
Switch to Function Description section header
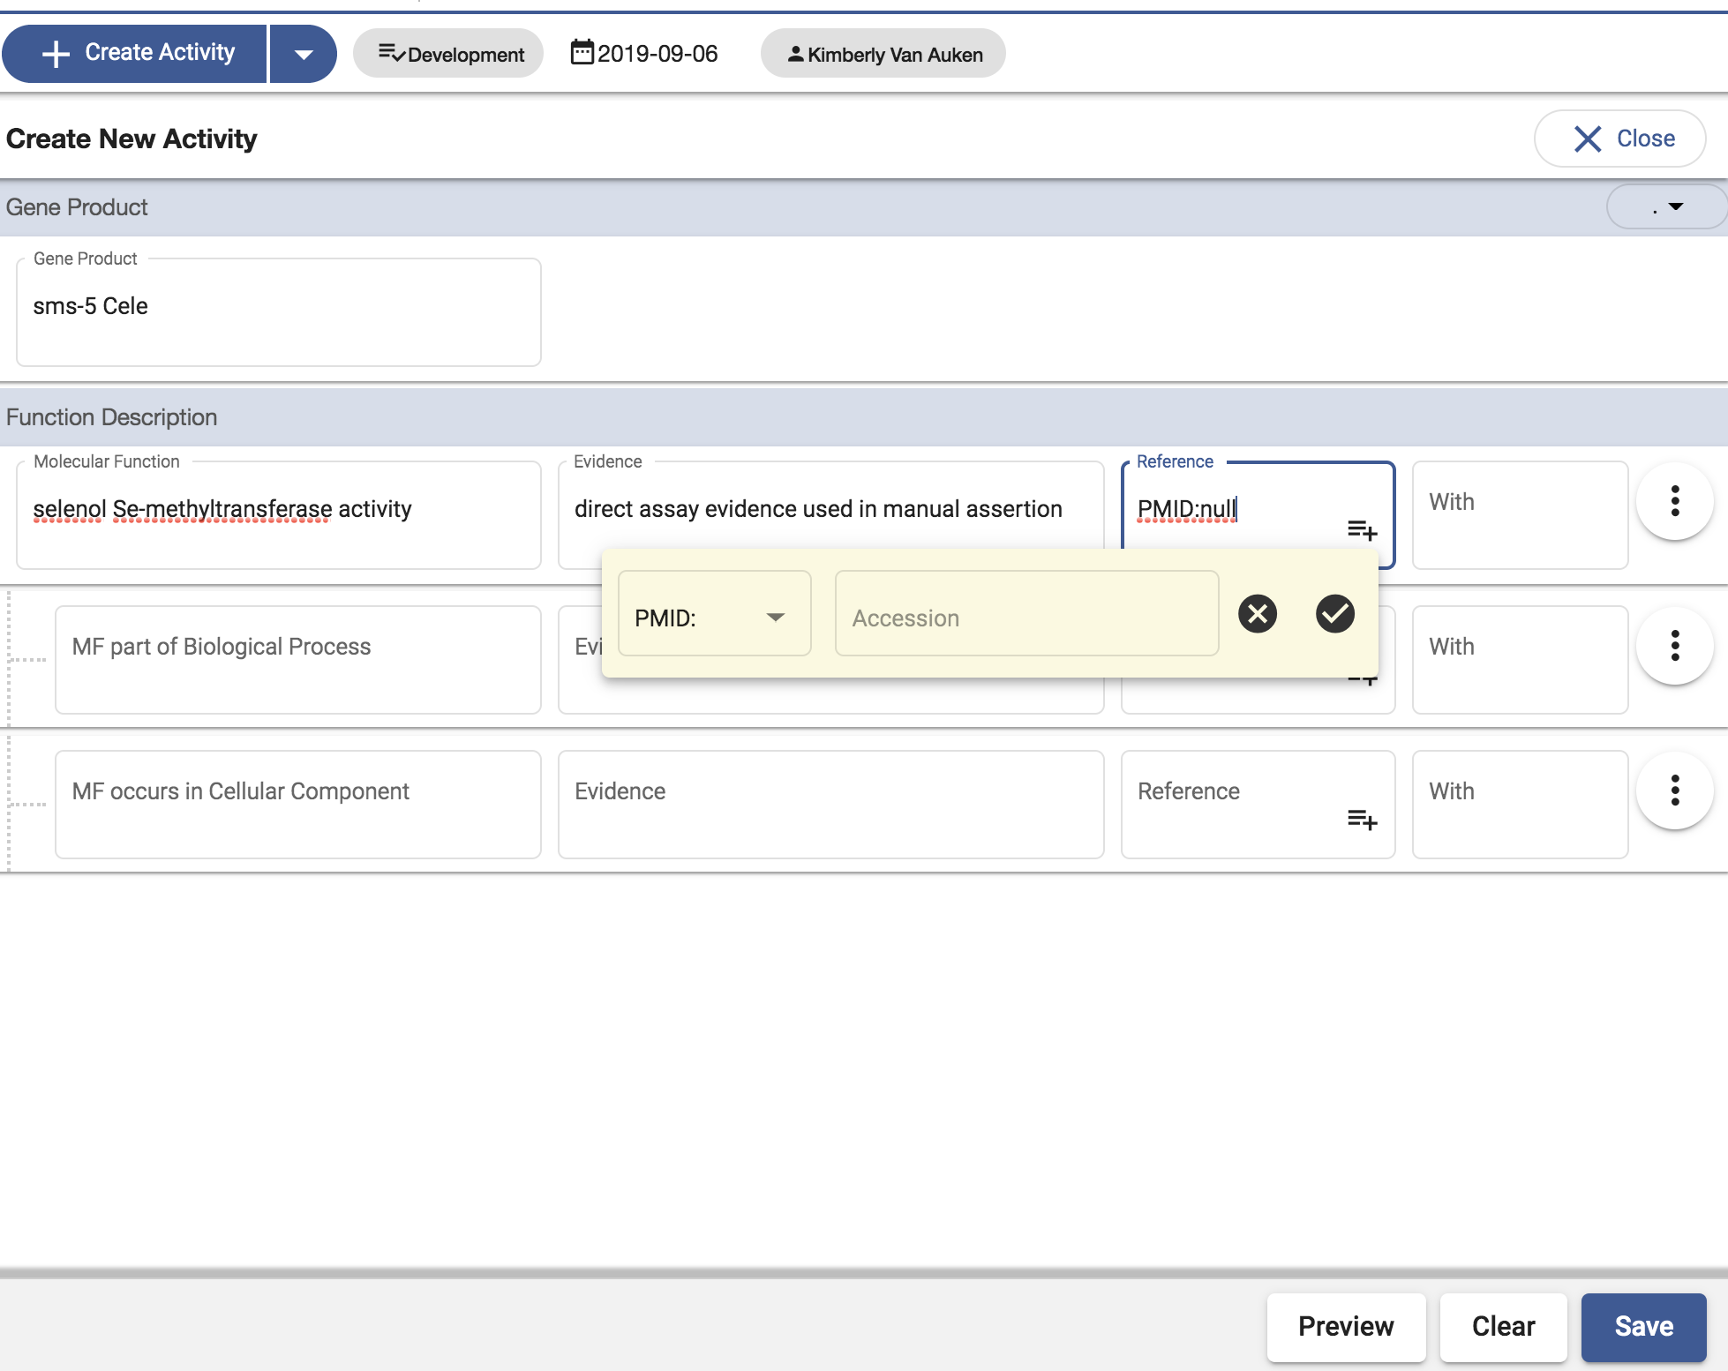[111, 416]
